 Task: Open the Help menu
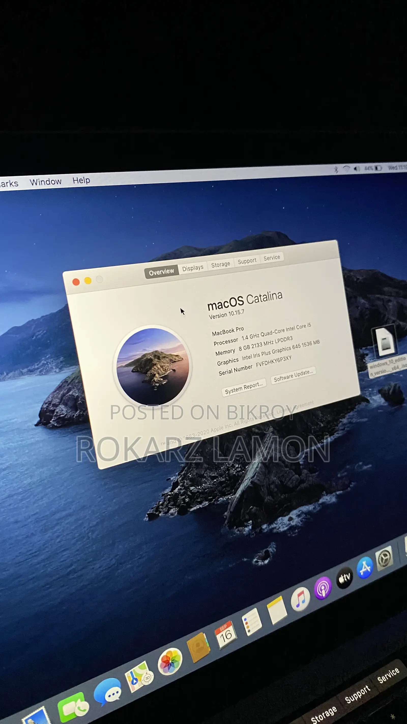[81, 180]
